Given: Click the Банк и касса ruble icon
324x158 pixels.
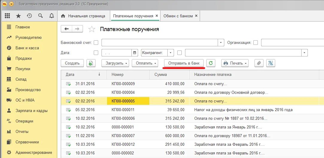Looking at the screenshot, I should [9, 48].
